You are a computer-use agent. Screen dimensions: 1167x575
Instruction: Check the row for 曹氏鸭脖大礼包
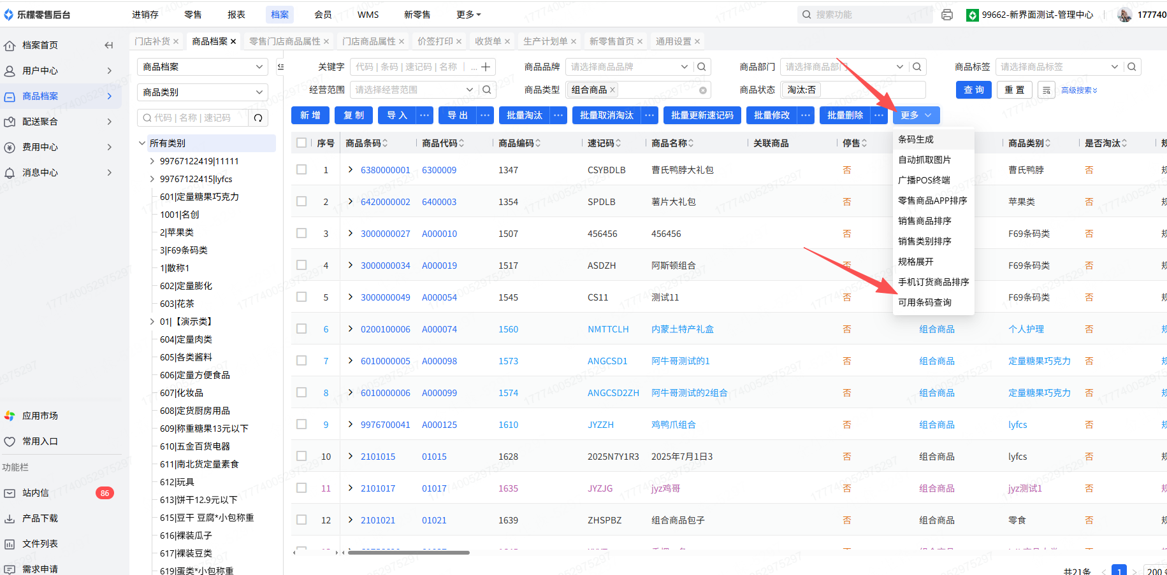(x=302, y=170)
